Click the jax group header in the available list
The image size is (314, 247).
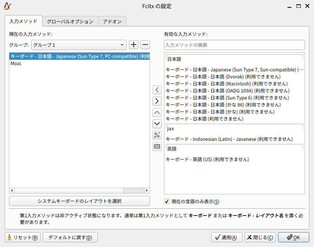234,129
